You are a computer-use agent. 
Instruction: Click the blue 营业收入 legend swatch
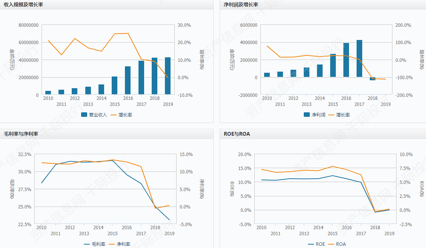84,115
